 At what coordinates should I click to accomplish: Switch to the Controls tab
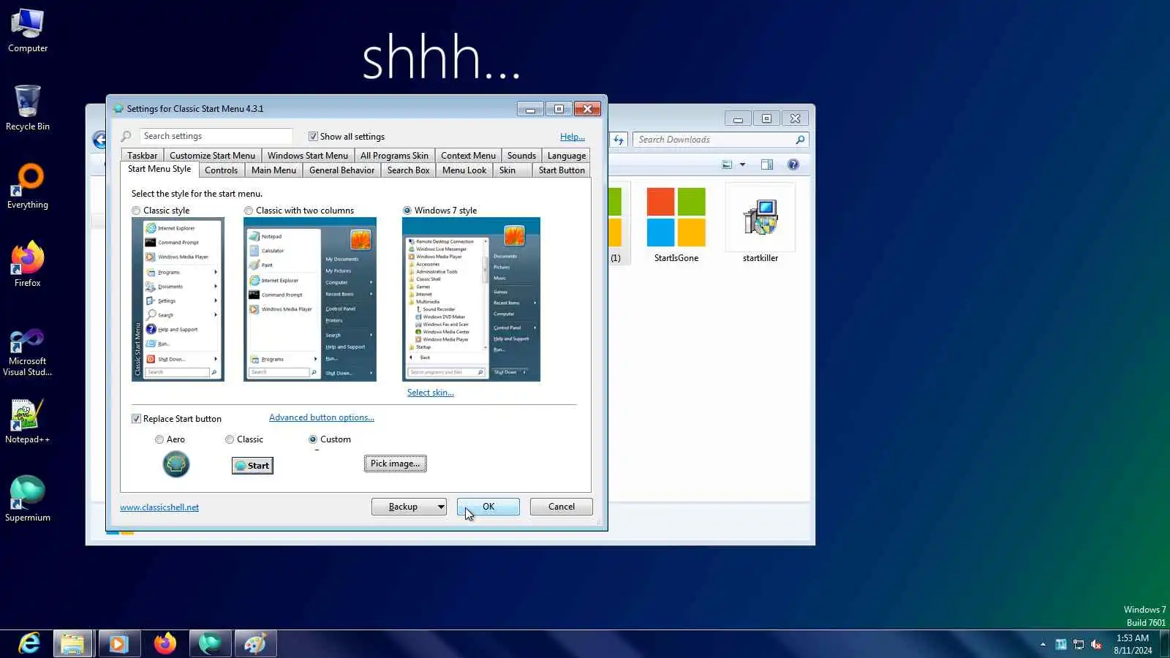coord(221,170)
